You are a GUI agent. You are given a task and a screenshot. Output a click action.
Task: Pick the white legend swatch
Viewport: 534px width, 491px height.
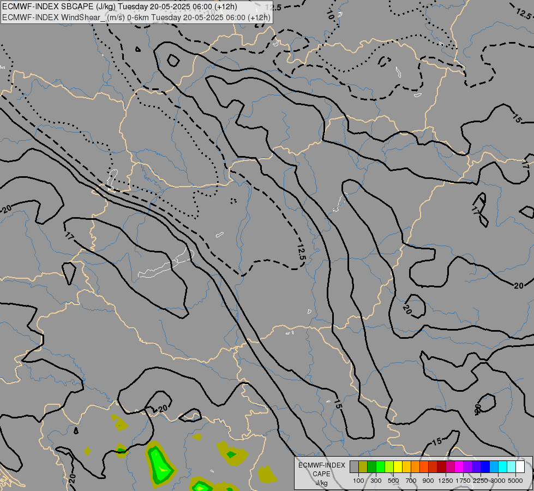[520, 467]
